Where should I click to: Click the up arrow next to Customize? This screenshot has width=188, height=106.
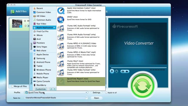click(51, 89)
